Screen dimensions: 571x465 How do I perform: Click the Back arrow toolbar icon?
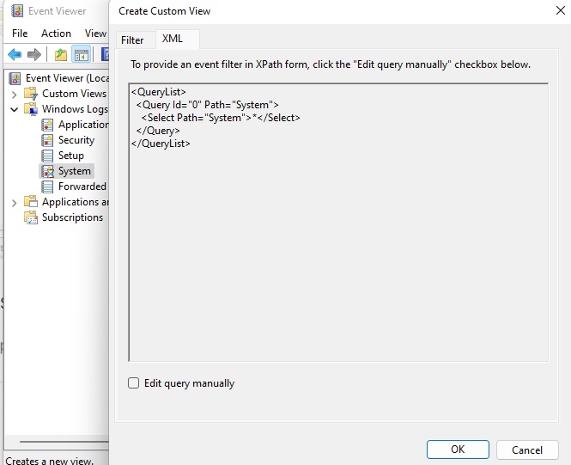click(15, 55)
